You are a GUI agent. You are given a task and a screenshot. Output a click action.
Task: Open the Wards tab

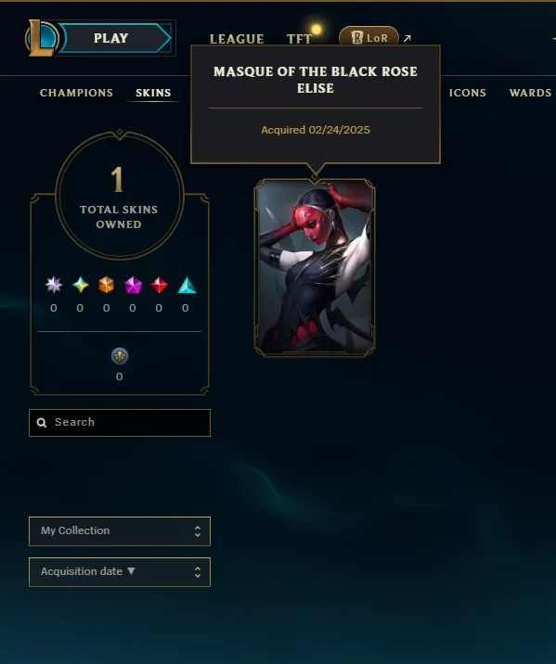[530, 93]
